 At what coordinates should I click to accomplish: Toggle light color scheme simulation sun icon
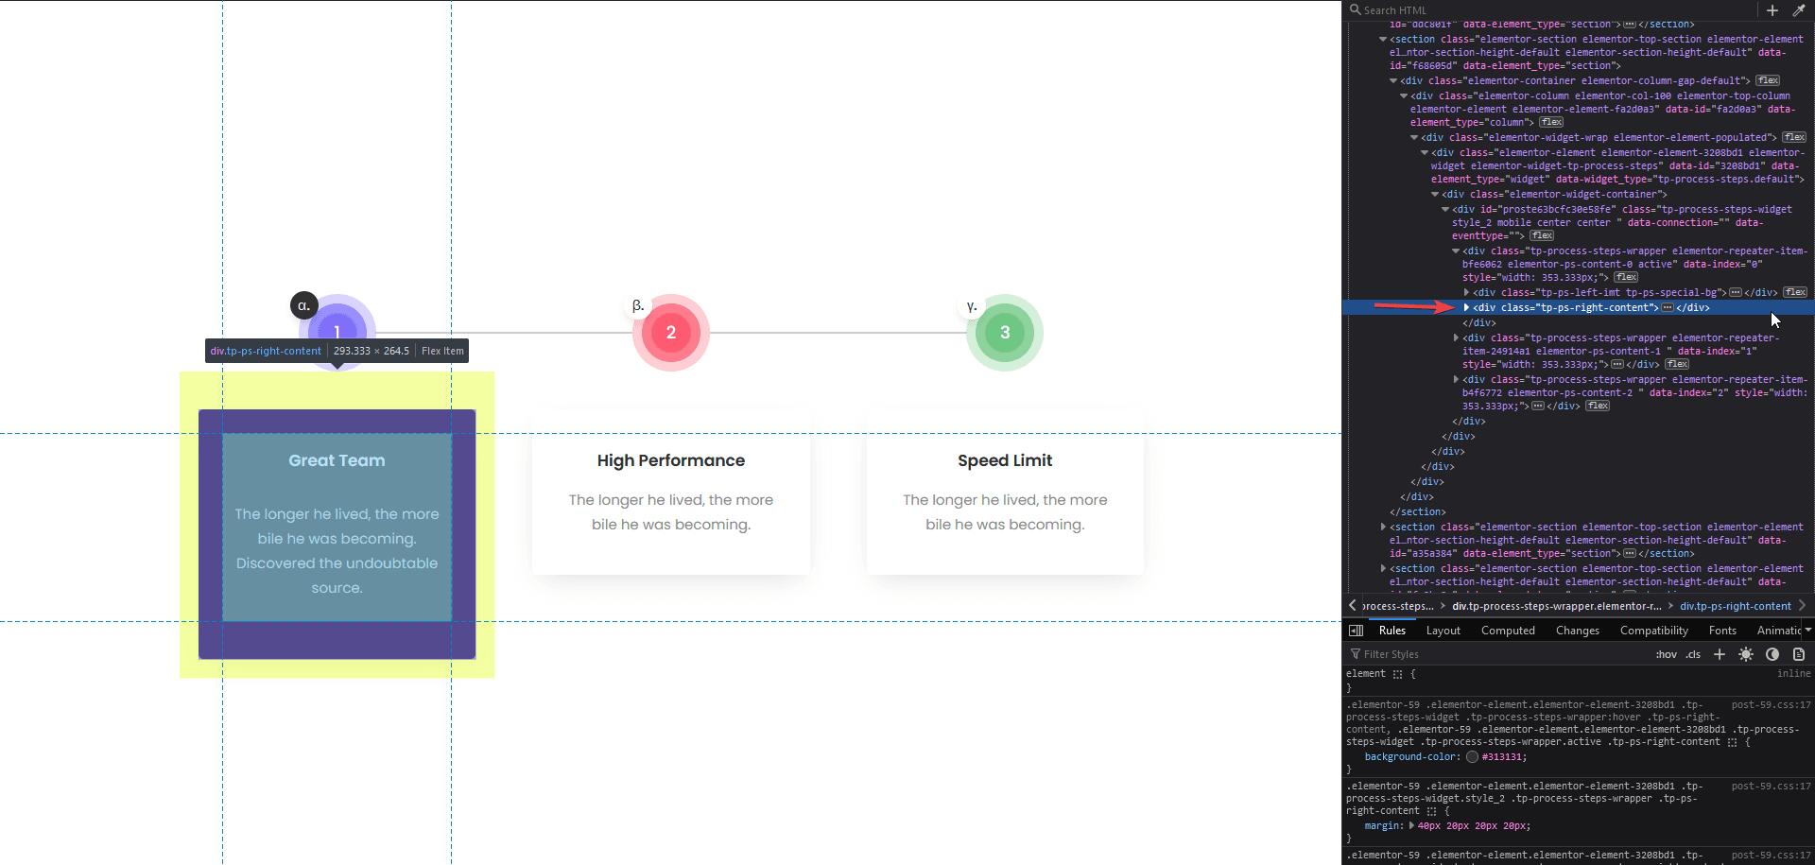1746,654
